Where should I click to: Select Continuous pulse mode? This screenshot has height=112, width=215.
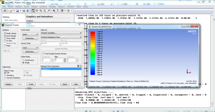point(23,60)
